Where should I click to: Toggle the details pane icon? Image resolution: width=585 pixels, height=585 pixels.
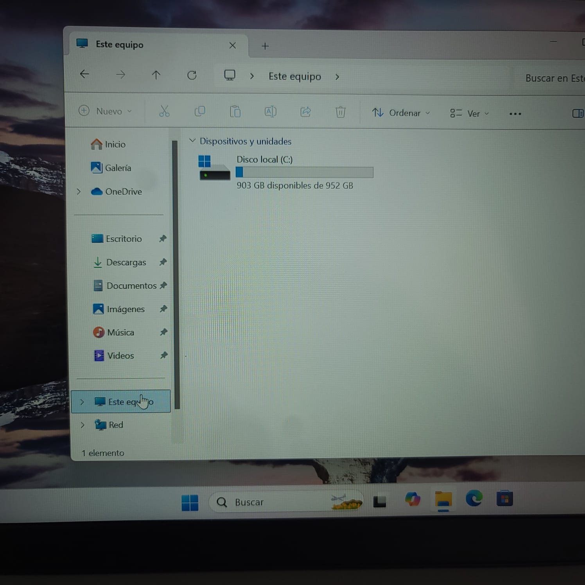[578, 113]
